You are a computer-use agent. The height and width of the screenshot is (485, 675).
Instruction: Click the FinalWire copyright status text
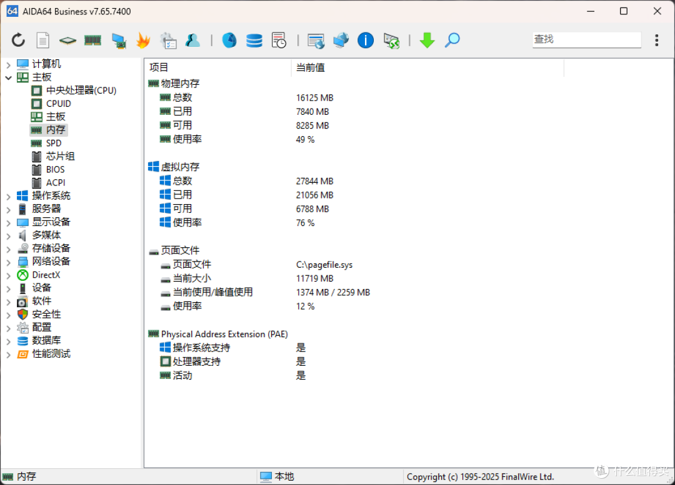[x=480, y=477]
